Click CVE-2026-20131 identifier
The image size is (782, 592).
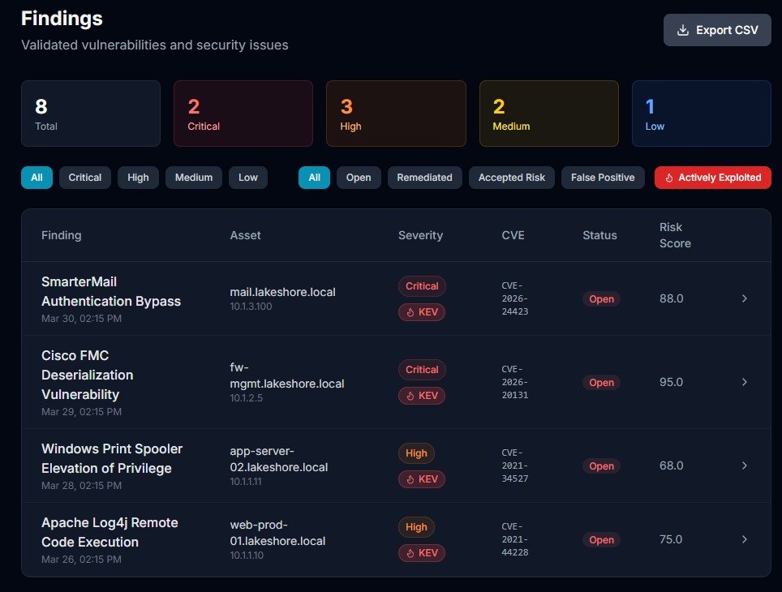pyautogui.click(x=514, y=382)
